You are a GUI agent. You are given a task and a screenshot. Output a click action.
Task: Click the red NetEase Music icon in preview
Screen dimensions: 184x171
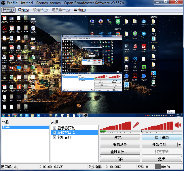point(4,28)
